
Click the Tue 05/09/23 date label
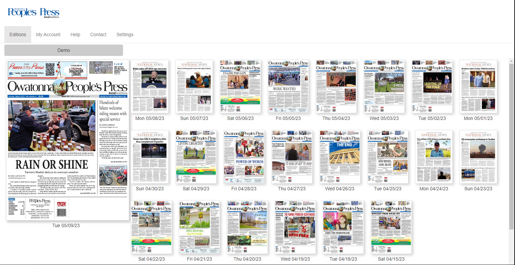(66, 225)
